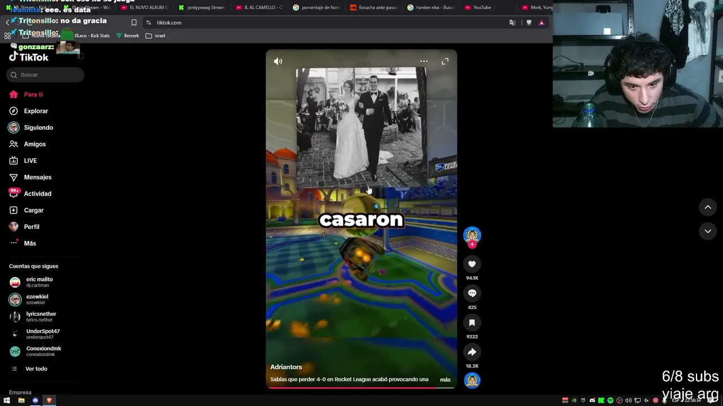Open followed account ezewkiel

29,299
